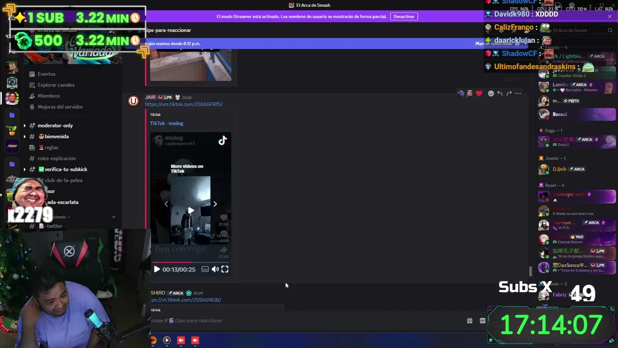618x348 pixels.
Task: Select the moderator-only channel
Action: pos(55,126)
